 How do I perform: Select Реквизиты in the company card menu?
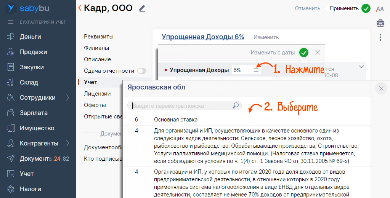pos(99,37)
